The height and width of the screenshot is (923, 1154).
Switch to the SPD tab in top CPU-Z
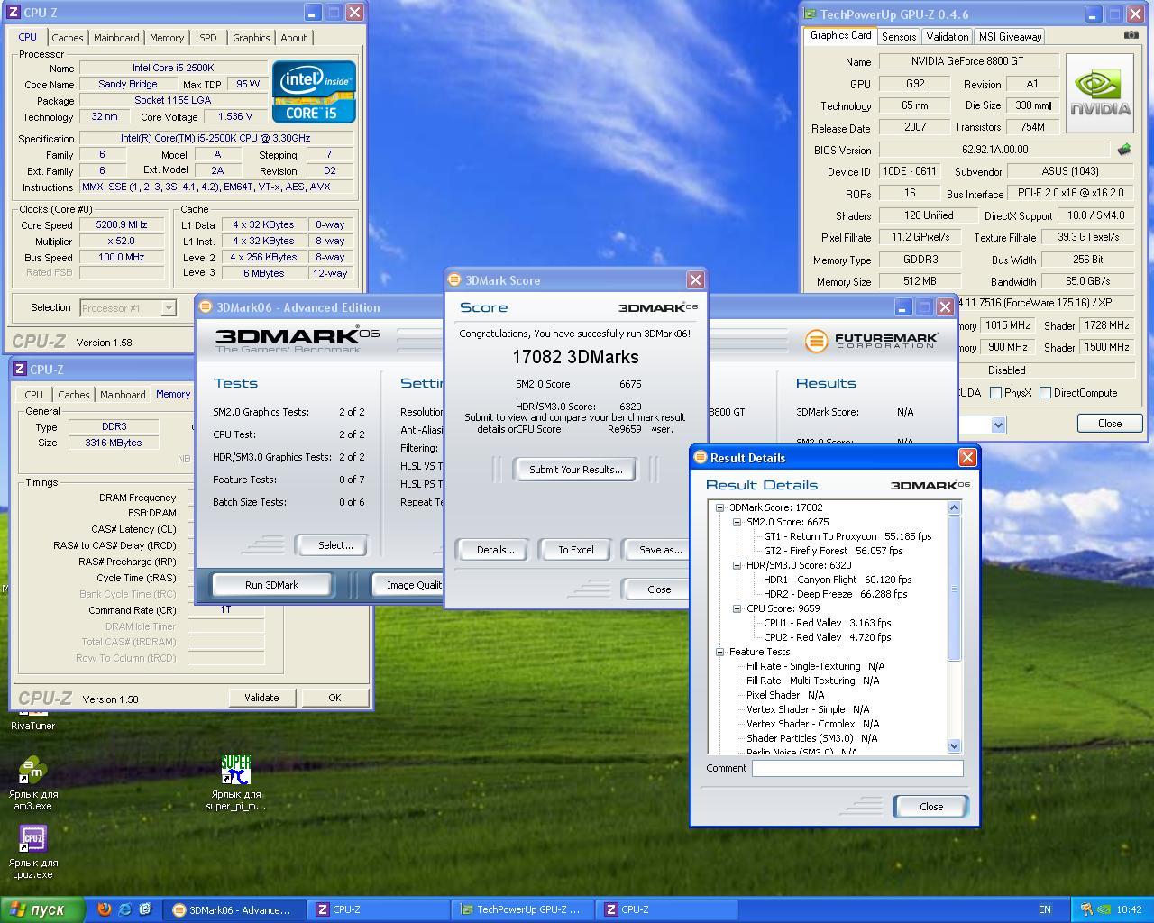tap(207, 38)
